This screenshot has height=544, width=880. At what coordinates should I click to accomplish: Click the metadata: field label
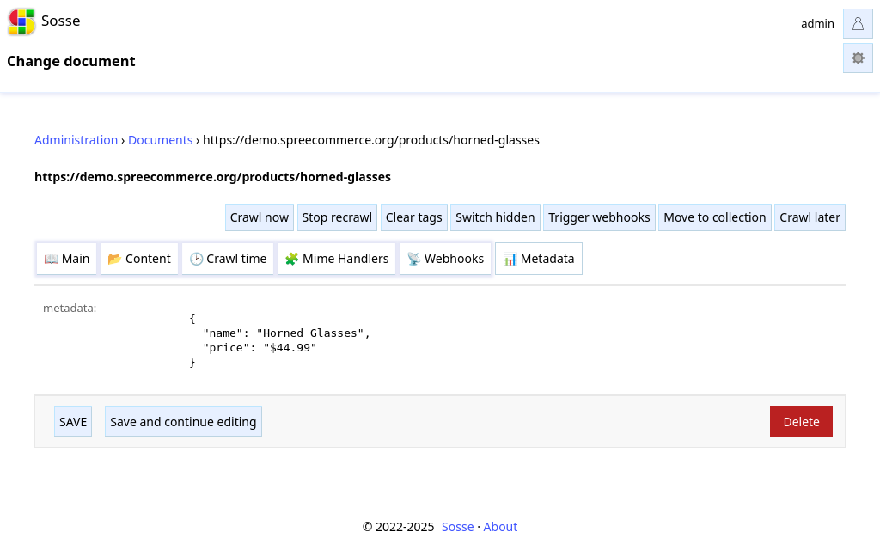[x=70, y=309]
